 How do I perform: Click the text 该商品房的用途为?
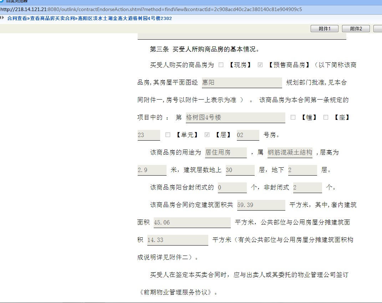(x=175, y=153)
